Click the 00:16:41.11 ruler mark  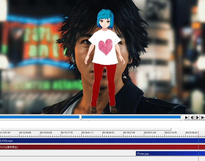coord(87,133)
